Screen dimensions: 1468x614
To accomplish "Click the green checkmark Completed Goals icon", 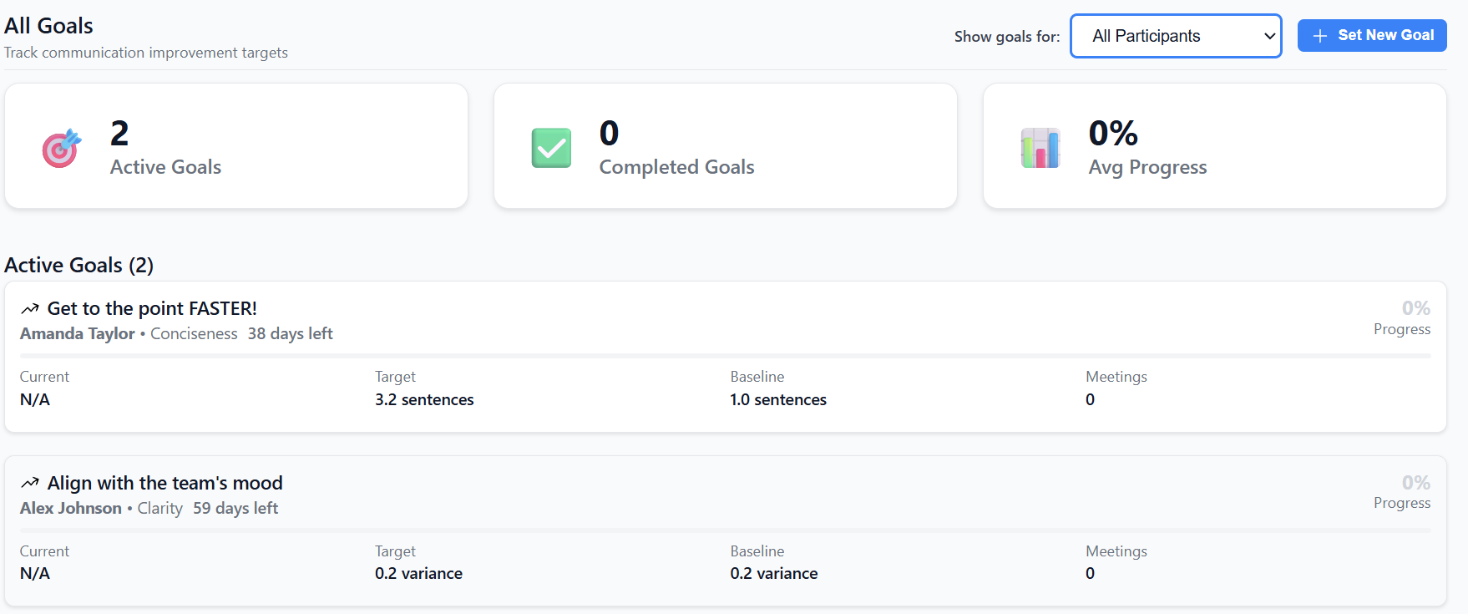I will click(x=551, y=148).
